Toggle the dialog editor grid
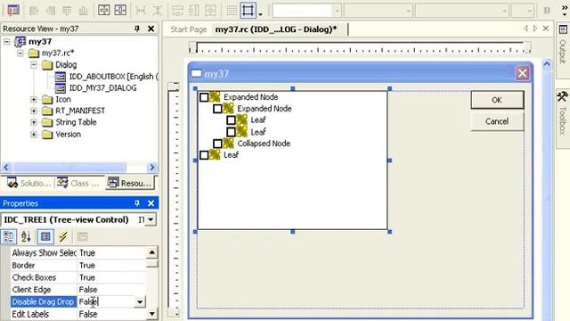Image resolution: width=570 pixels, height=321 pixels. pyautogui.click(x=232, y=11)
